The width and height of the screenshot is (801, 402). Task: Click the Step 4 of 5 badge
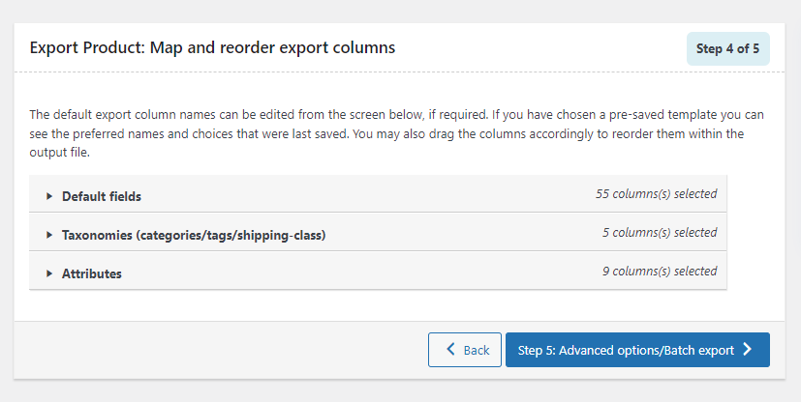coord(727,49)
